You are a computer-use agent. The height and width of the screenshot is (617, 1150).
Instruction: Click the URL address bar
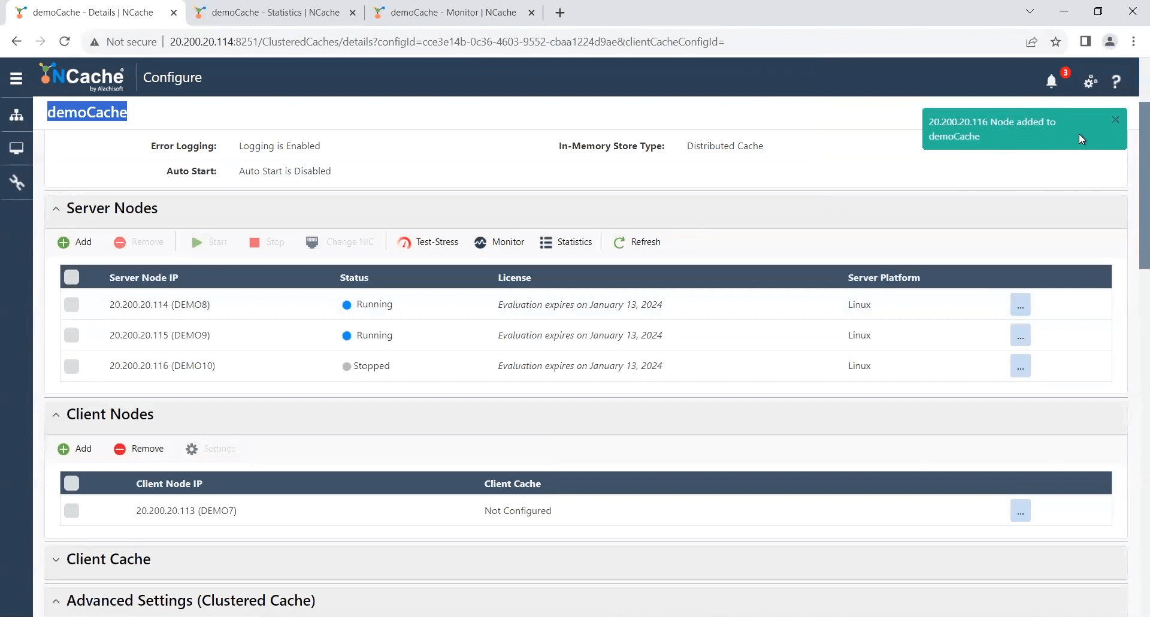point(447,42)
